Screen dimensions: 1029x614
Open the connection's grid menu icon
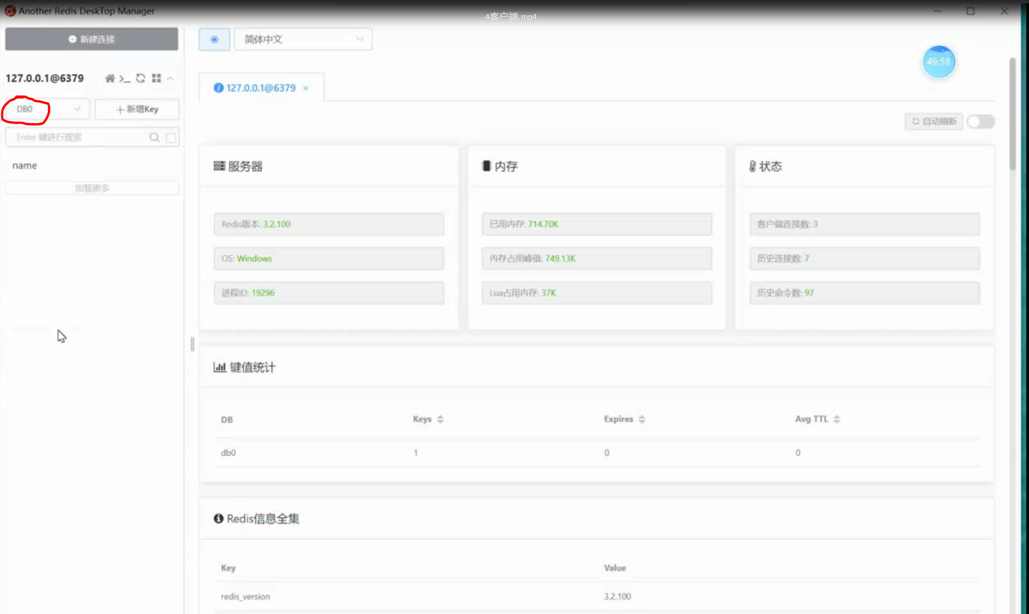pos(156,78)
